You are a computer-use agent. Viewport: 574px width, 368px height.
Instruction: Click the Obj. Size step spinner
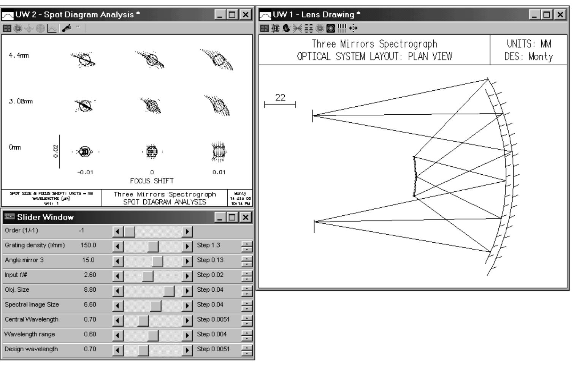pos(247,291)
